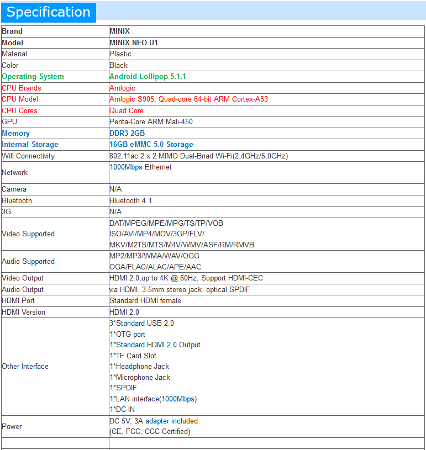The width and height of the screenshot is (426, 450).
Task: Click the '3G' row label
Action: pos(6,212)
